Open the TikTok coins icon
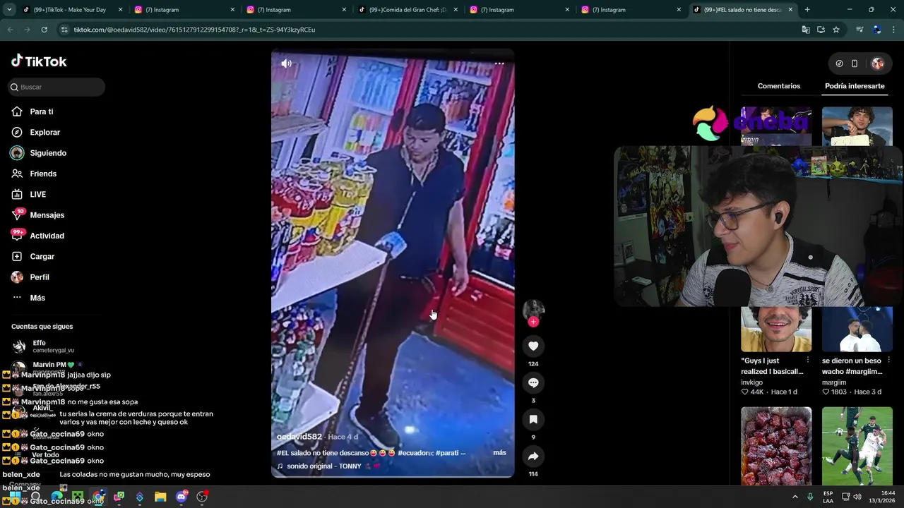This screenshot has width=904, height=508. click(839, 64)
